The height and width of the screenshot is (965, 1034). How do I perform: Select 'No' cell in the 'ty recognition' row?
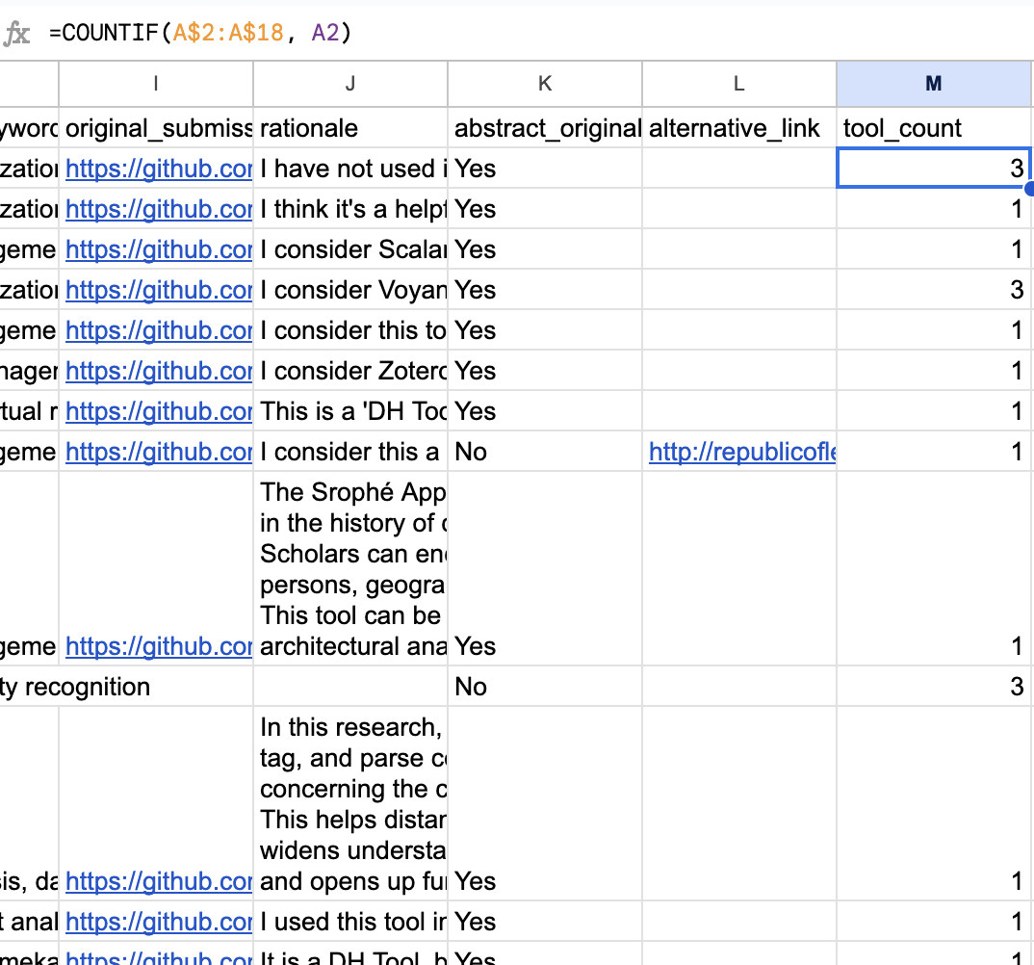point(545,687)
